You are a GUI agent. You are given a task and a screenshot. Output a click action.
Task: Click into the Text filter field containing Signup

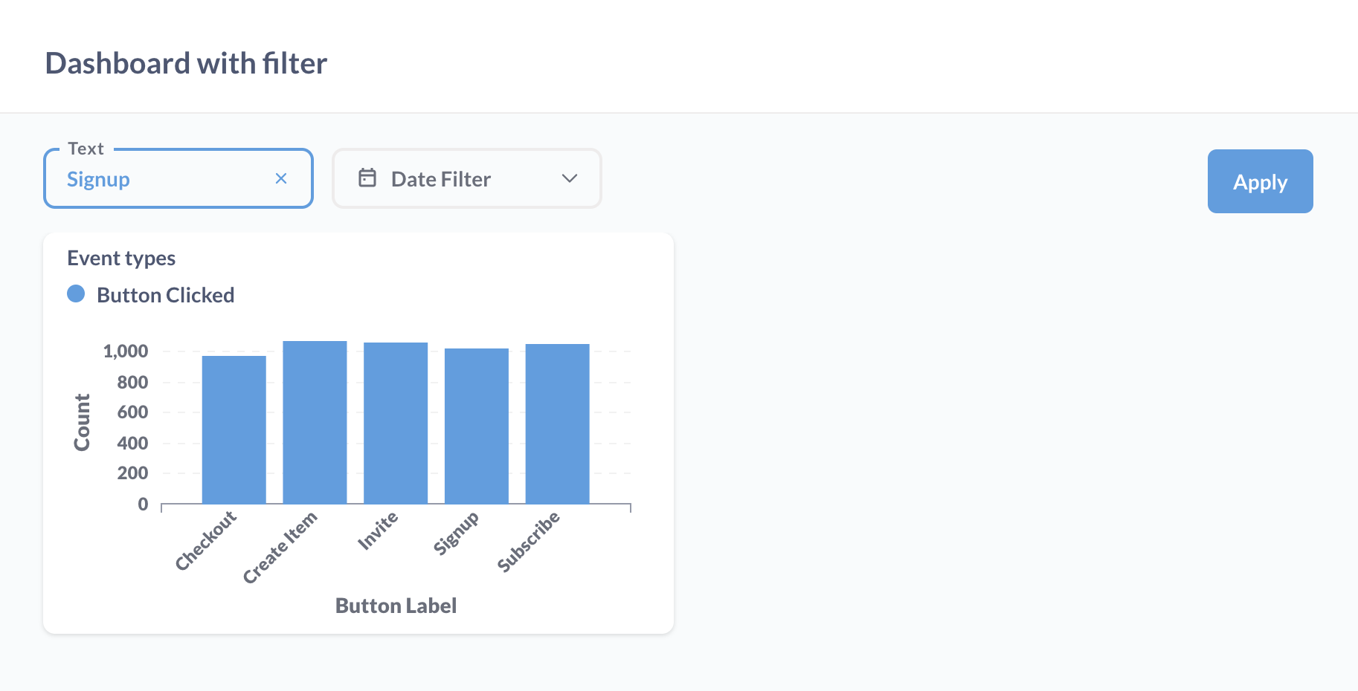[164, 179]
